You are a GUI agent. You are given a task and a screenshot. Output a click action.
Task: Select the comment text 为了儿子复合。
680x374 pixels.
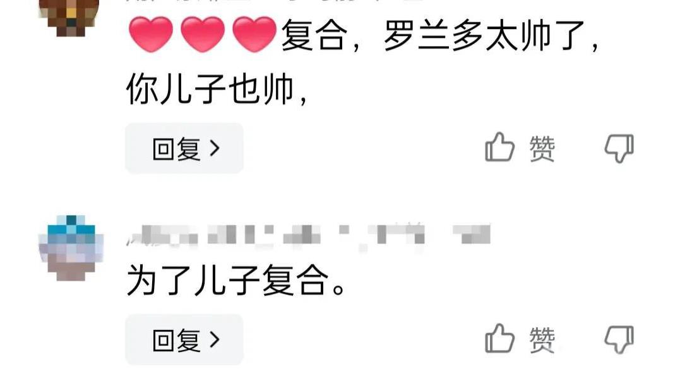[x=236, y=281]
